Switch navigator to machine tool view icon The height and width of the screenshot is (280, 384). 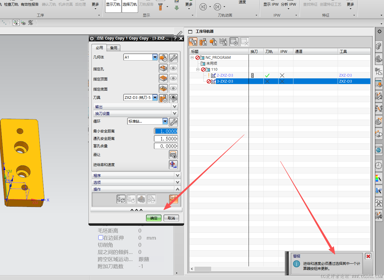[x=203, y=42]
